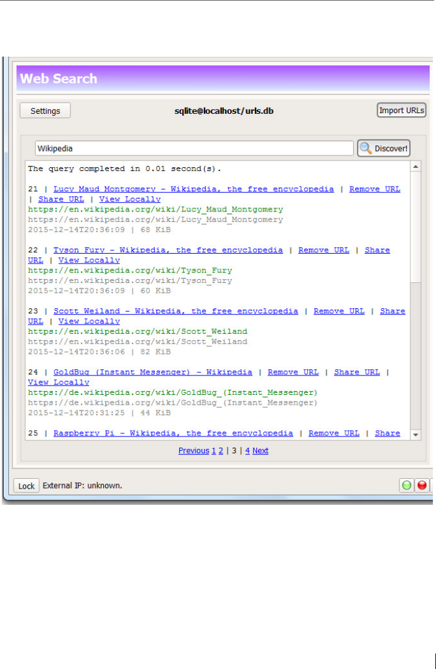Viewport: 436px width, 669px height.
Task: Open Lucy Maud Montgomery Wikipedia link
Action: pyautogui.click(x=193, y=189)
